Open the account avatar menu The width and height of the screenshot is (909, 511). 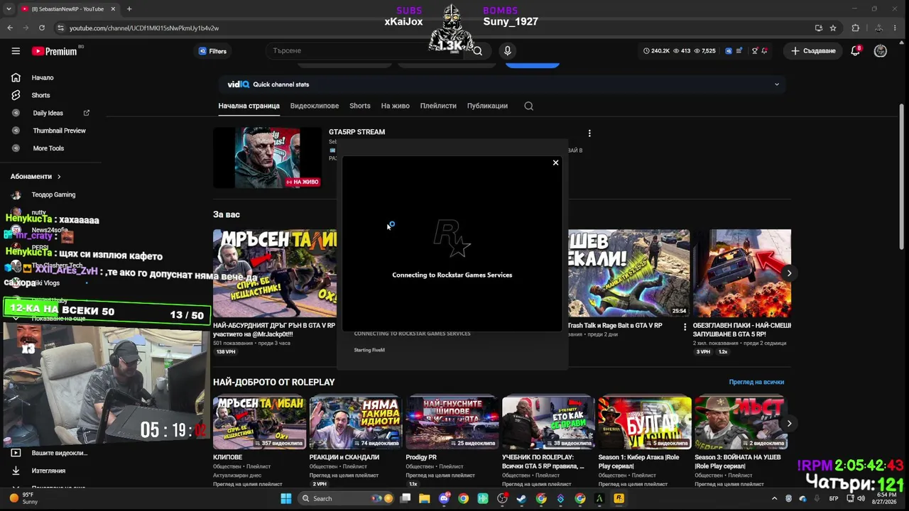point(881,51)
